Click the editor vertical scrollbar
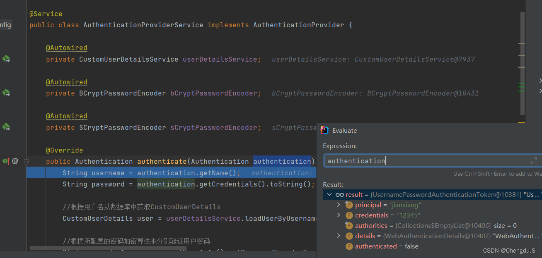The width and height of the screenshot is (542, 258). click(522, 63)
